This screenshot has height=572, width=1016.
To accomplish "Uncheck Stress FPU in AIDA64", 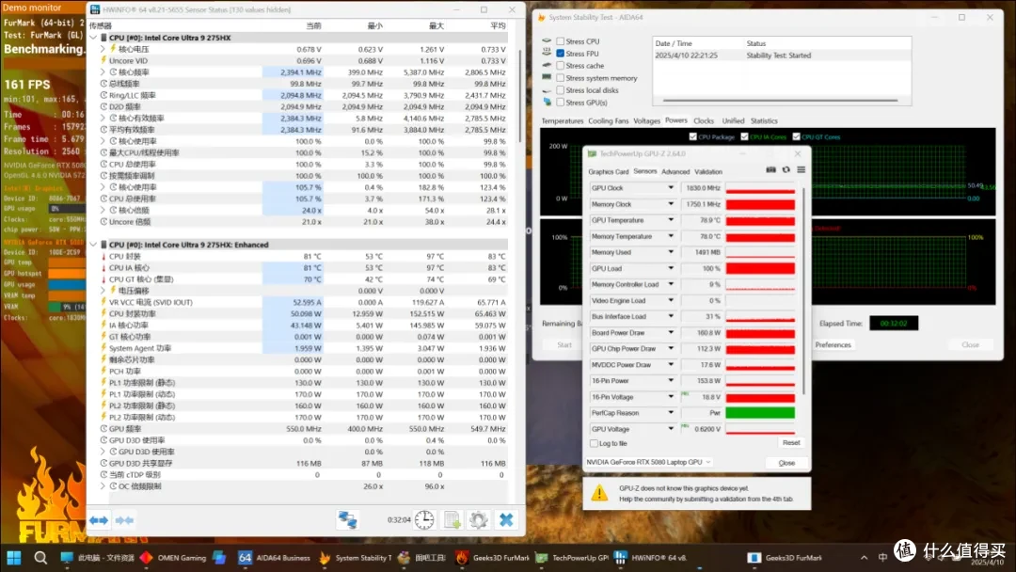I will 561,54.
